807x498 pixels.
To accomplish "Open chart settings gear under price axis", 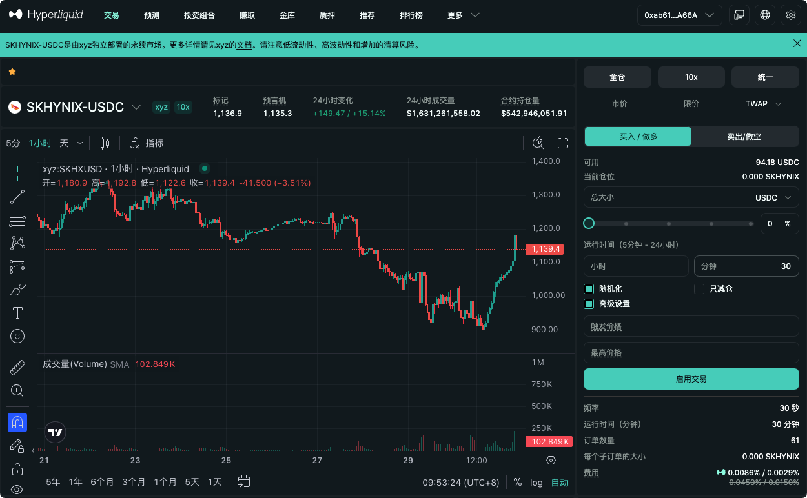I will tap(551, 460).
